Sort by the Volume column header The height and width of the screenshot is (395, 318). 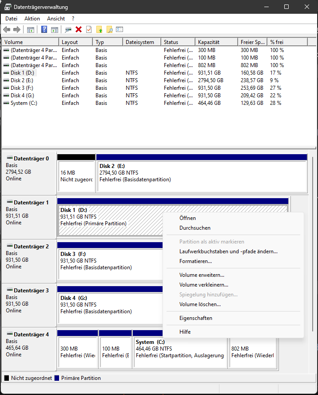coord(30,42)
